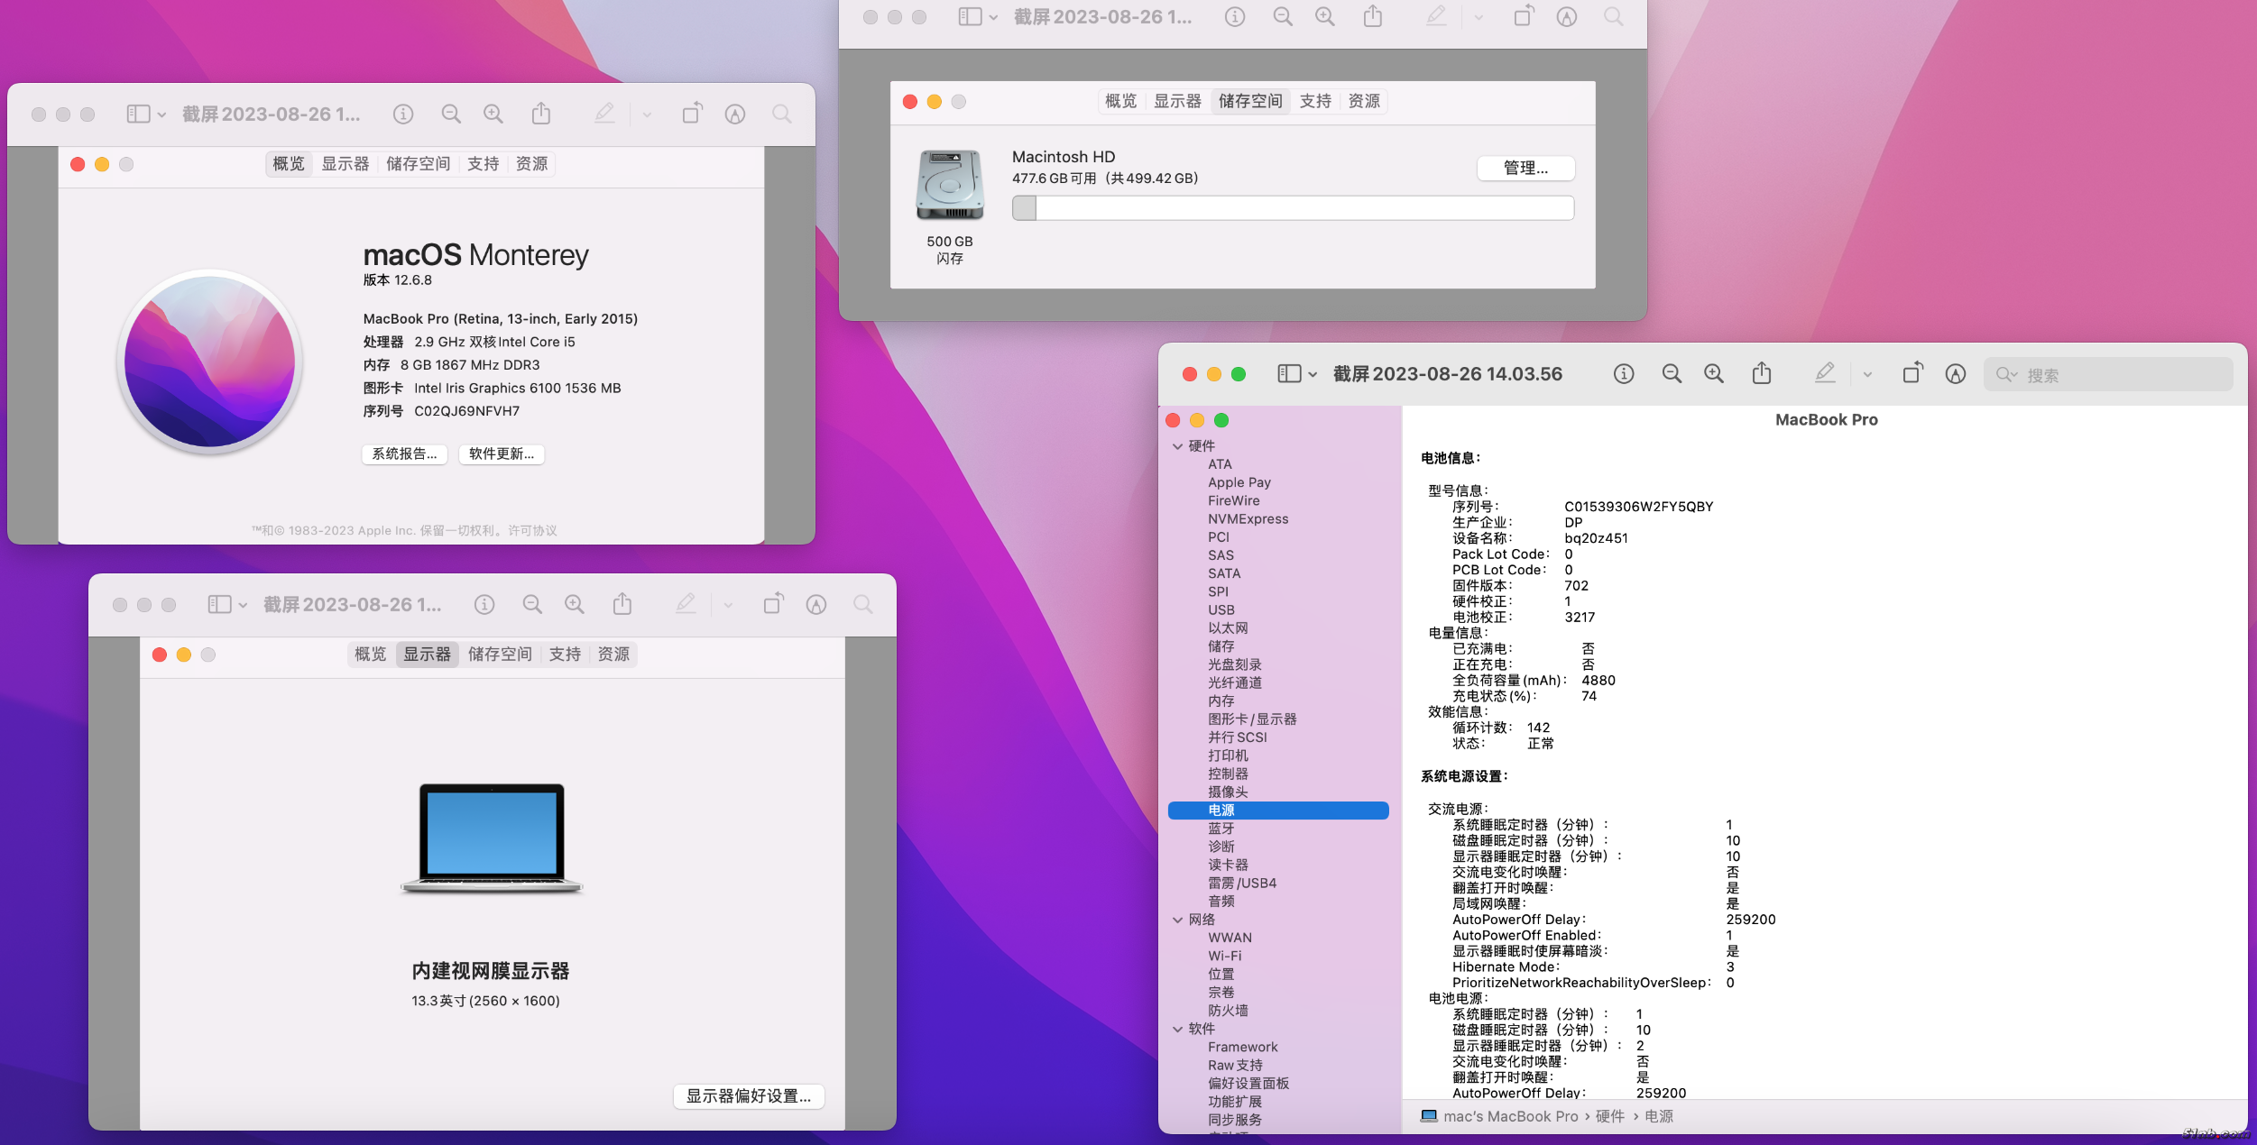Select NVMExpress in the hardware sidebar
The image size is (2257, 1145).
point(1248,519)
